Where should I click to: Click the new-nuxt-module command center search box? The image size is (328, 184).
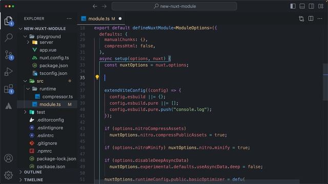(x=174, y=6)
